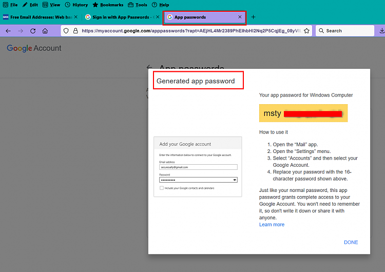
Task: Check Include your Google contacts and calendars
Action: 162,188
